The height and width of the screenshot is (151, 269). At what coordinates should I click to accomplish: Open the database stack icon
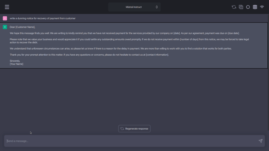point(255,7)
